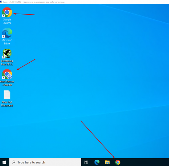Screen dimensions: 169x166
Task: Click the Type here to search box
Action: pyautogui.click(x=45, y=162)
